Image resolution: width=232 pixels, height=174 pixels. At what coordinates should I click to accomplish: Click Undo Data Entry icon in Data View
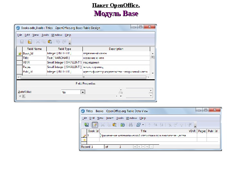click(x=123, y=125)
